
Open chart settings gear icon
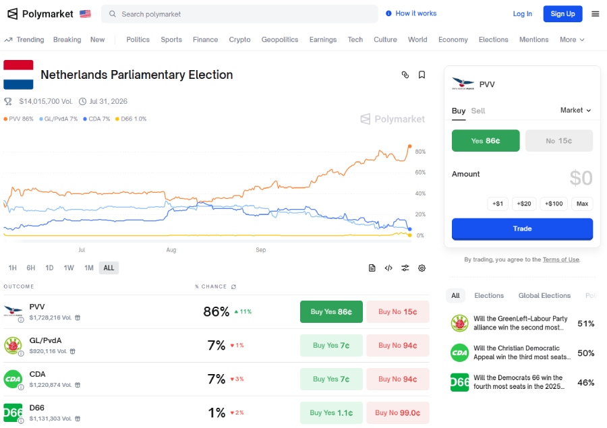point(422,268)
